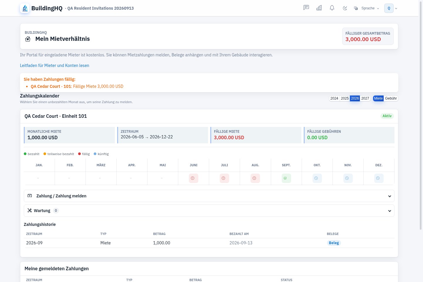
Task: Click the 2026-09 Zeitraum cell
Action: pyautogui.click(x=34, y=243)
